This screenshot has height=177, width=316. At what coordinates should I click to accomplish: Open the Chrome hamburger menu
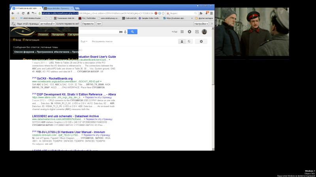[211, 13]
